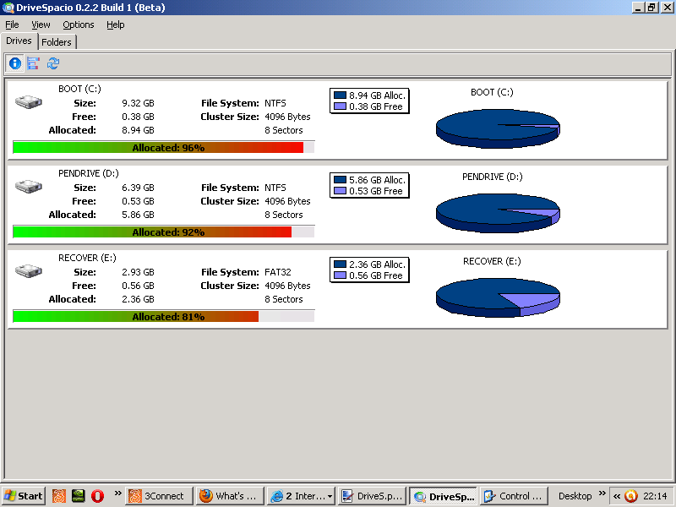676x507 pixels.
Task: Launch the green NVIDIA quick launch icon
Action: (78, 496)
